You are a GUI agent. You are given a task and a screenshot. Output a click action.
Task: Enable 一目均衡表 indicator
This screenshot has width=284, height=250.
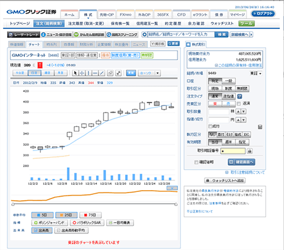[120, 223]
